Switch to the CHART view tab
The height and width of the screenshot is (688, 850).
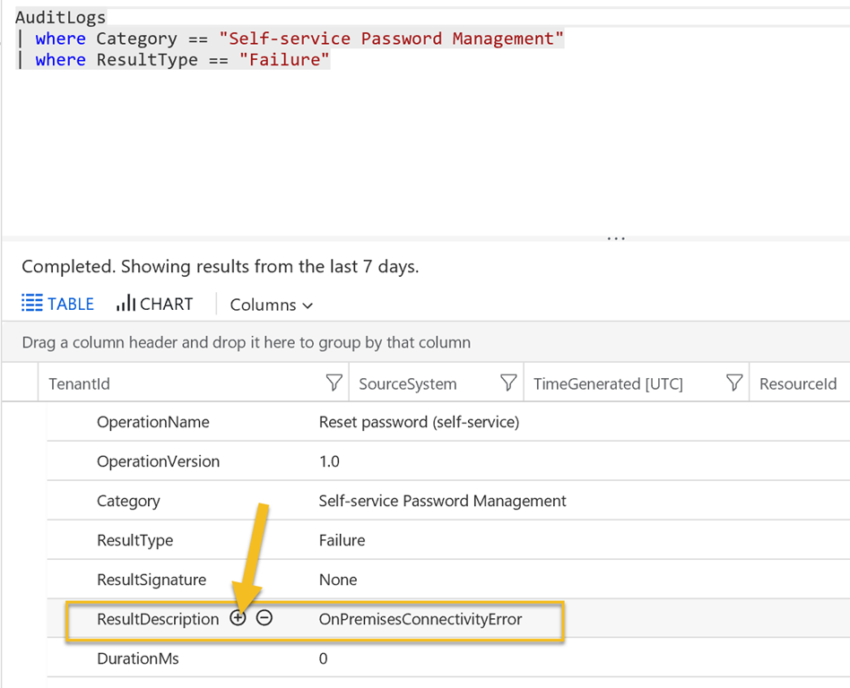click(154, 304)
